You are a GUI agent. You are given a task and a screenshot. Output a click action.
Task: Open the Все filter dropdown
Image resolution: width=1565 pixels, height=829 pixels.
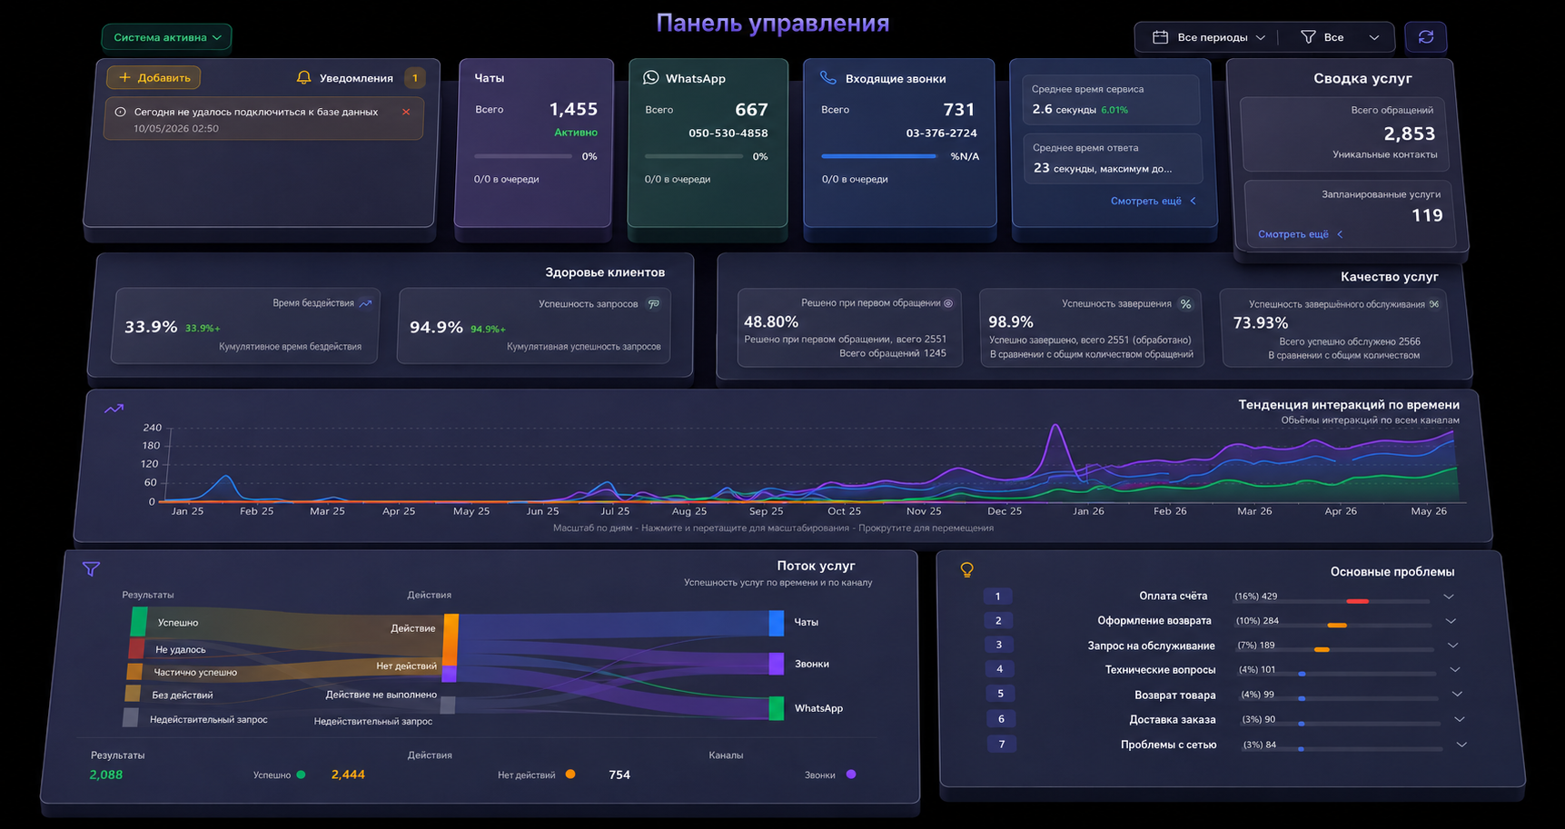1341,37
